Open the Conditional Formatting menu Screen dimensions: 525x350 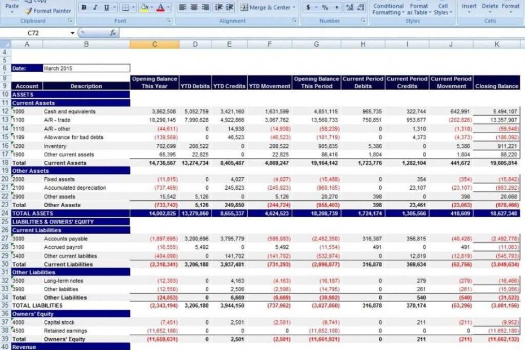tap(388, 7)
